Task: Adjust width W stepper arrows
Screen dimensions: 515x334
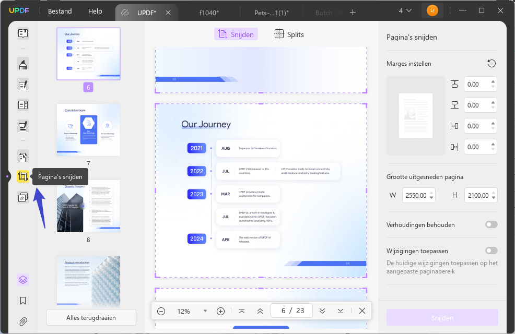Action: point(431,195)
